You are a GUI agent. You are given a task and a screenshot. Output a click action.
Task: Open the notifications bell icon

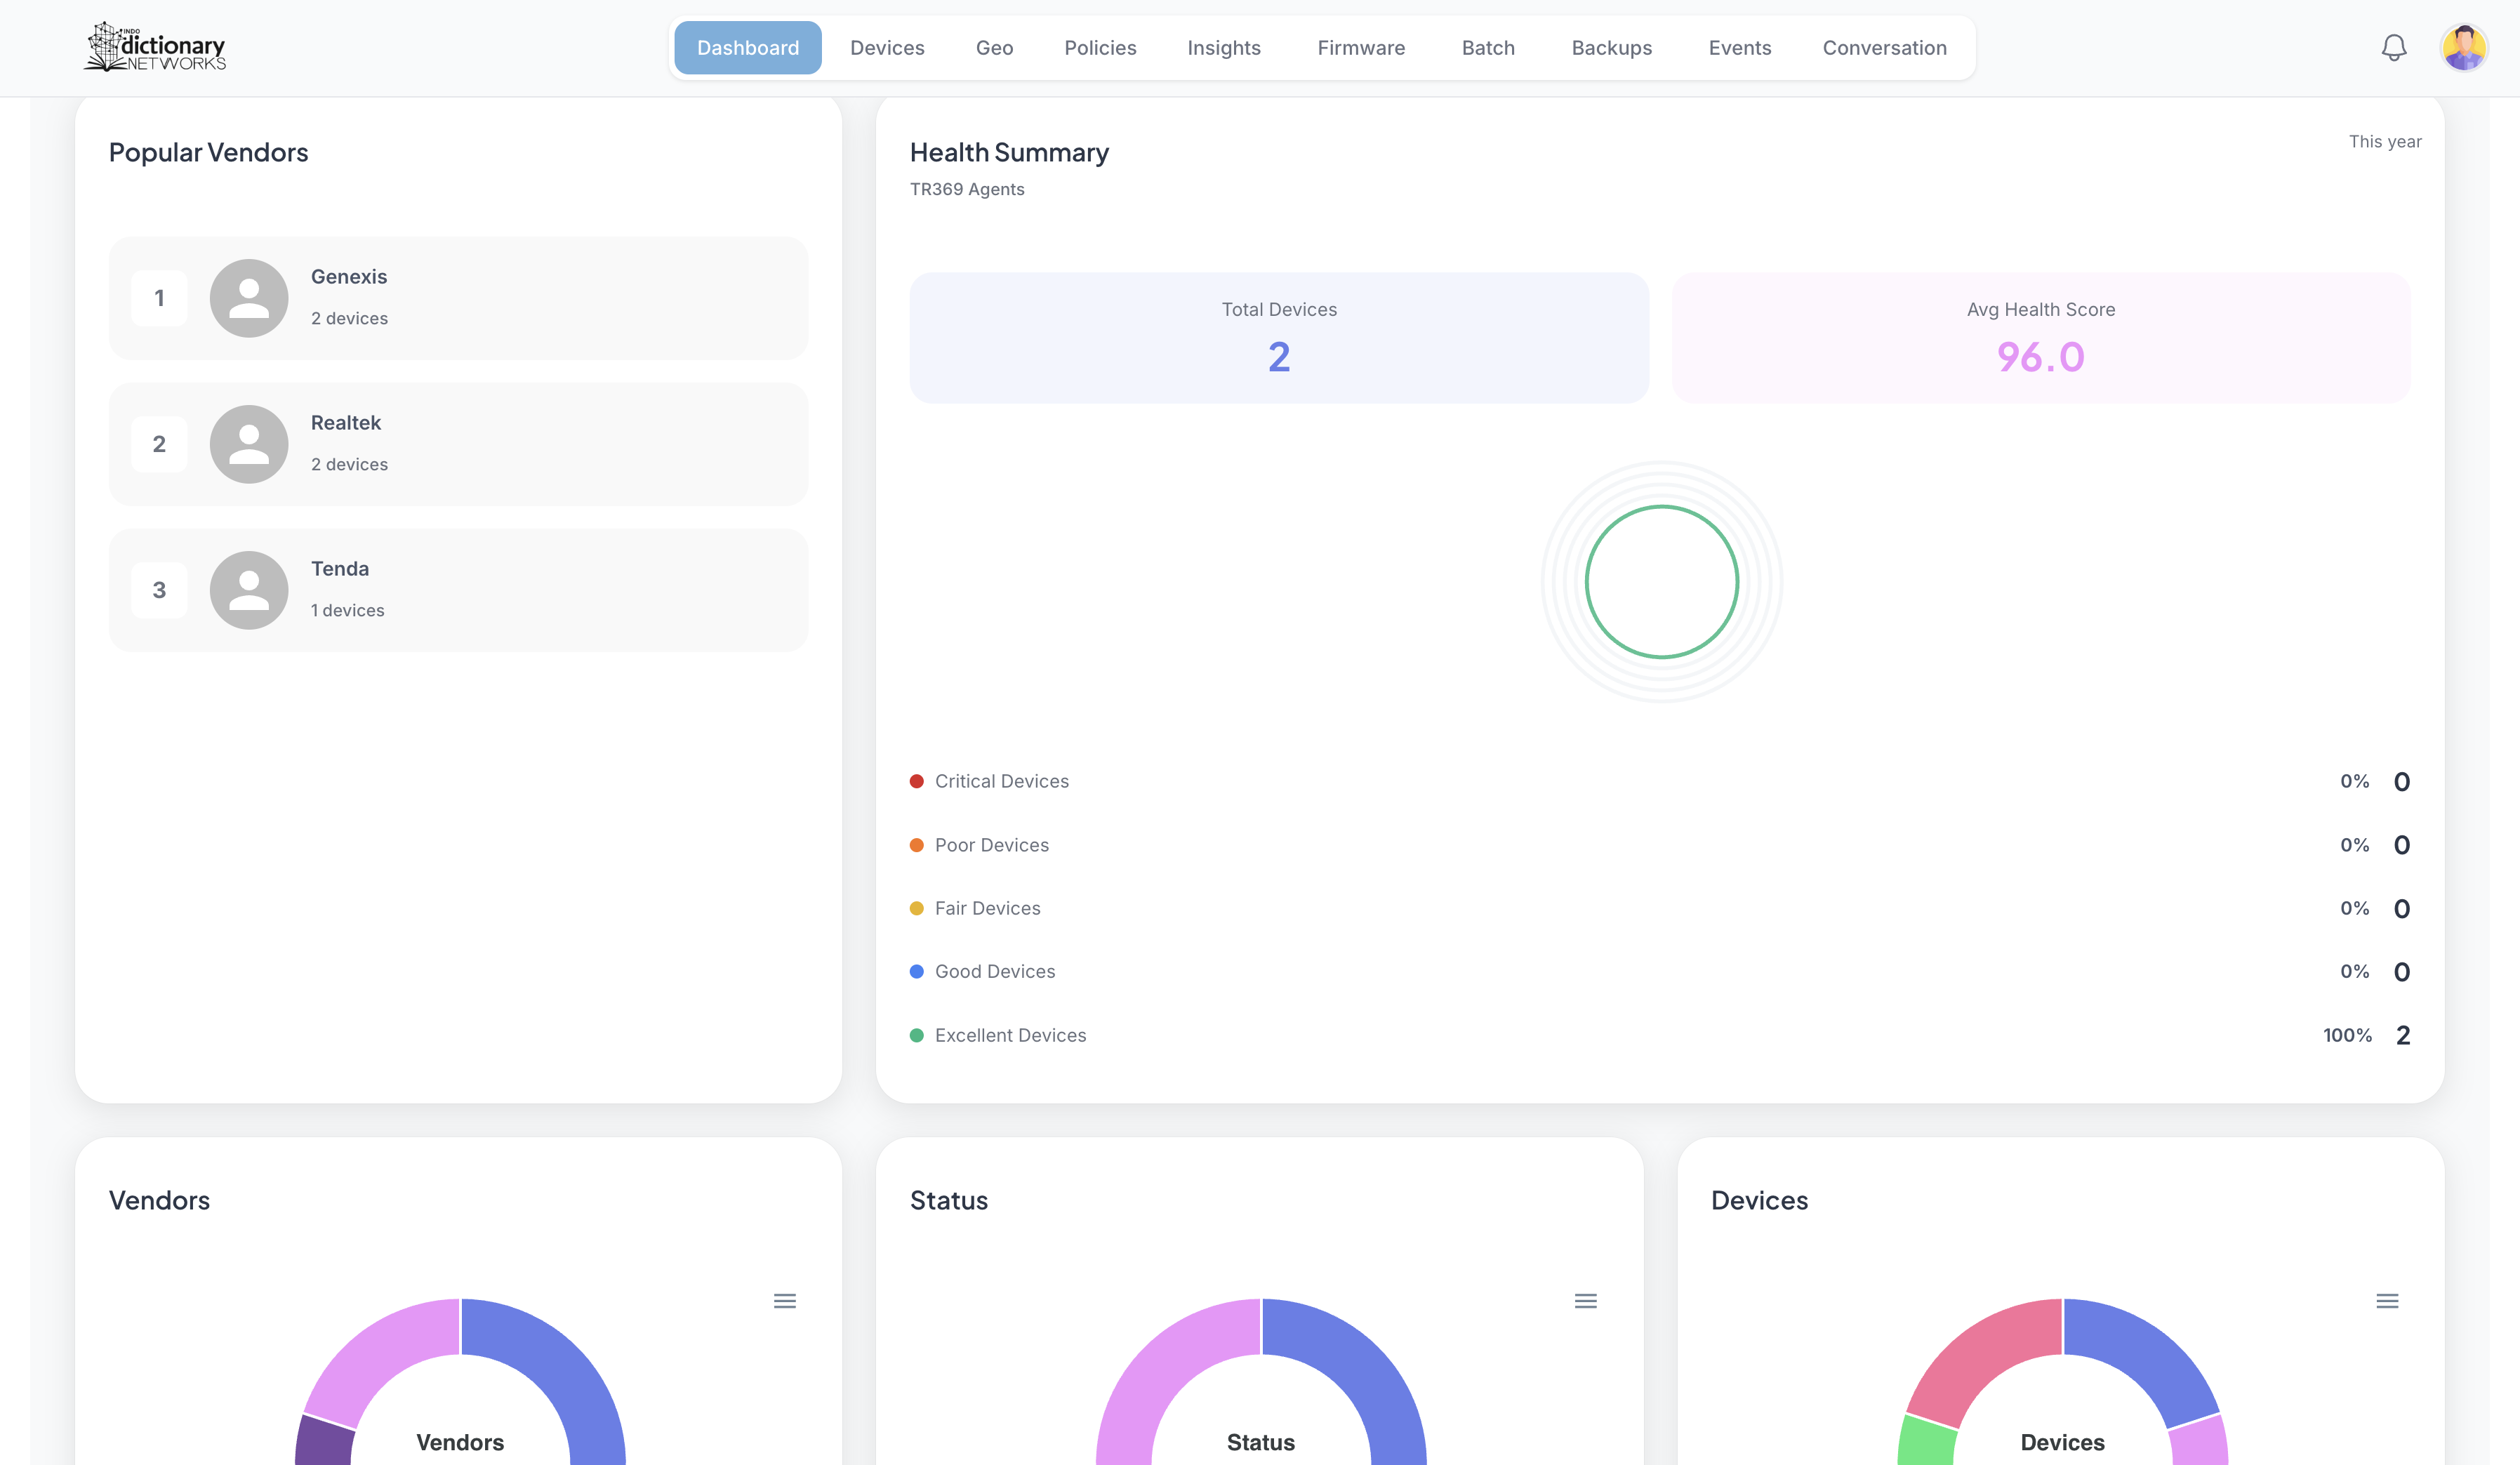tap(2393, 47)
